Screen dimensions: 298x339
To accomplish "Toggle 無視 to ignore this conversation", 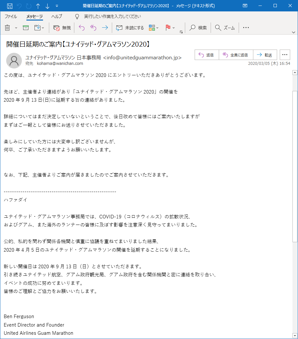I will point(62,28).
